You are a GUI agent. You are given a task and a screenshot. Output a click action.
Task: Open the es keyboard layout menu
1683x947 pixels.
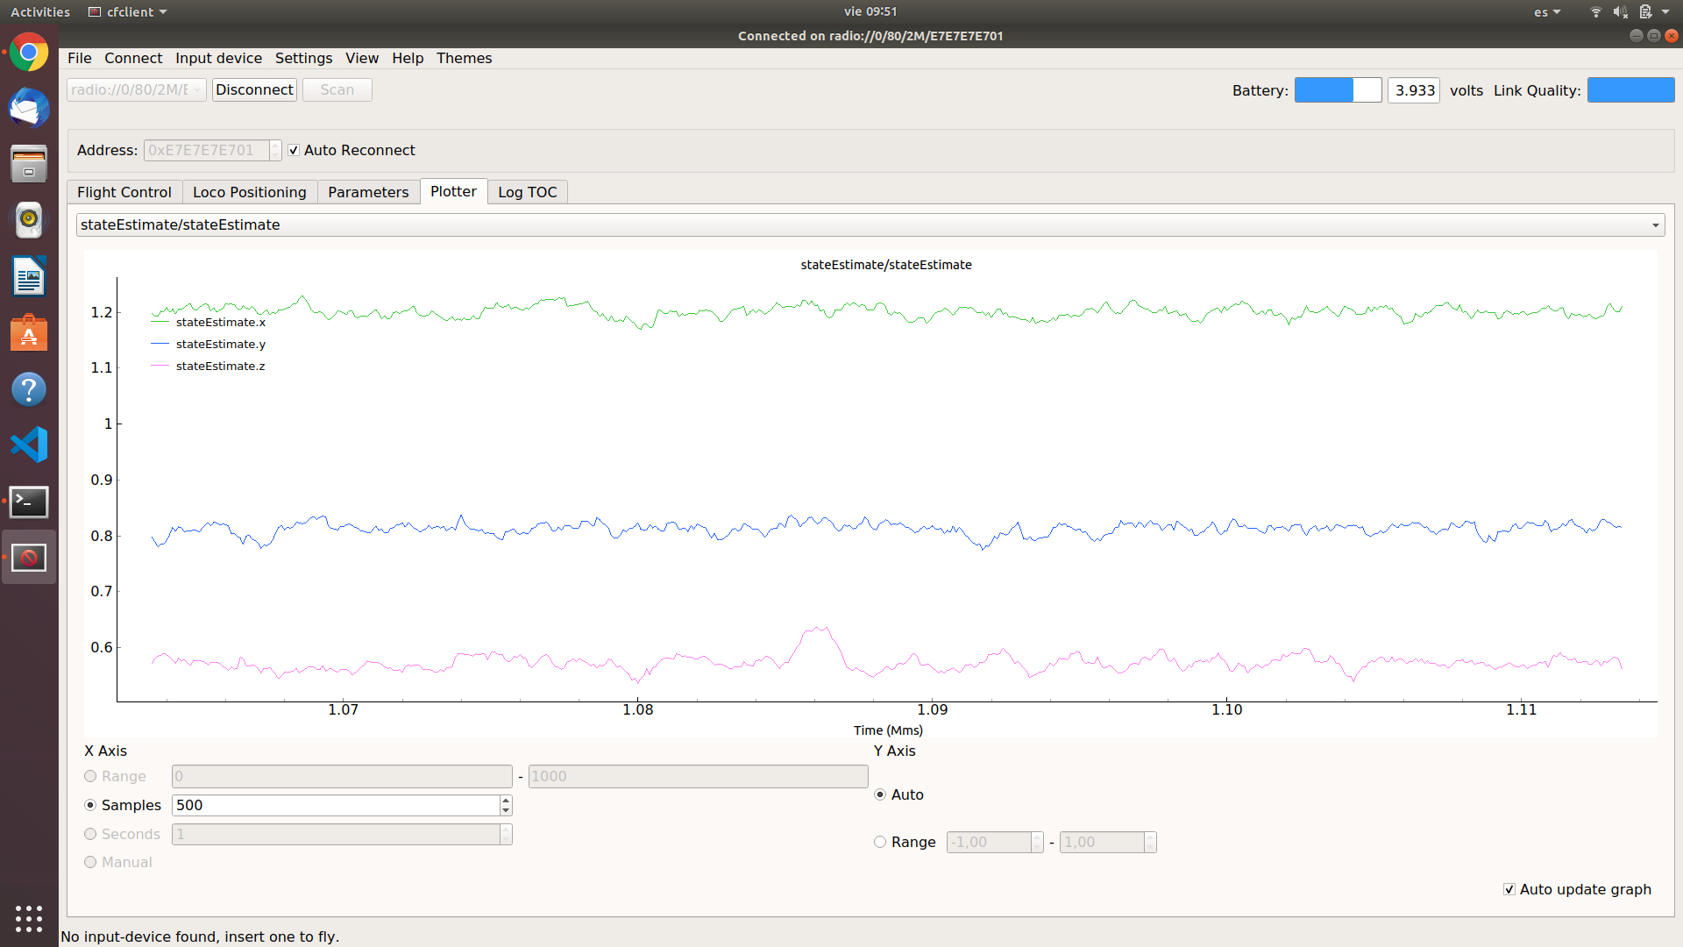(1546, 12)
